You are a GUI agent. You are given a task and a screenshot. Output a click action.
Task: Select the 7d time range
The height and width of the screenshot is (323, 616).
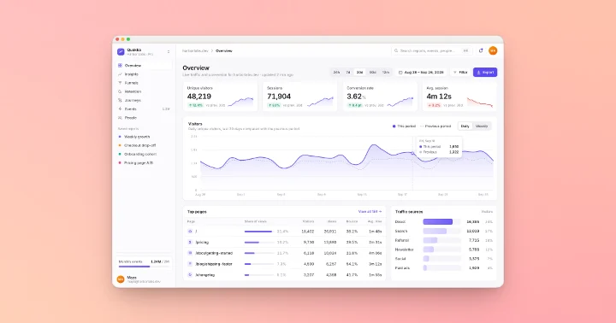click(348, 73)
